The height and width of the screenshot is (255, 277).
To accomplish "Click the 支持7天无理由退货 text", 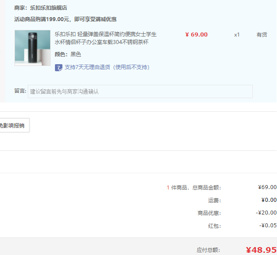I will point(107,67).
